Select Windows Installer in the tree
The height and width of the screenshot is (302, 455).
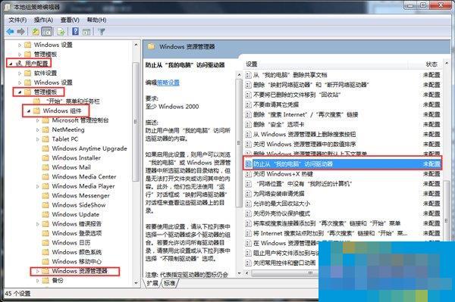click(x=77, y=157)
